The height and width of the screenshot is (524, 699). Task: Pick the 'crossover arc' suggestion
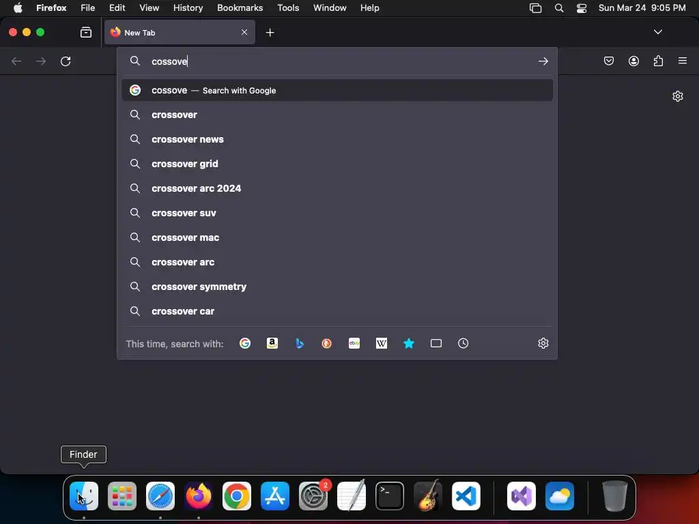click(337, 262)
